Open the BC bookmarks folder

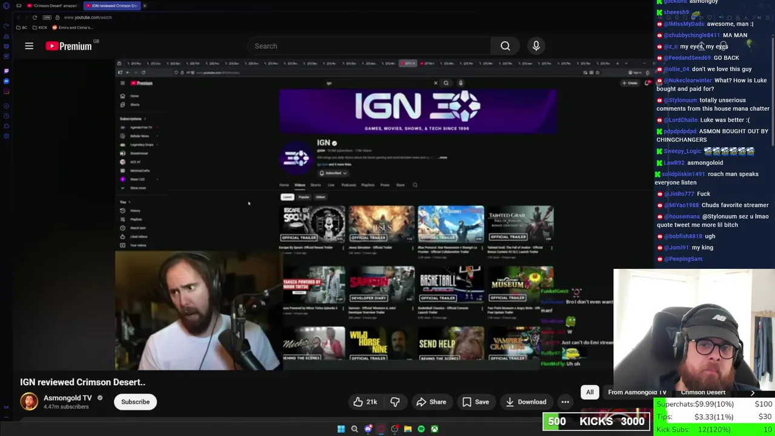pos(21,27)
